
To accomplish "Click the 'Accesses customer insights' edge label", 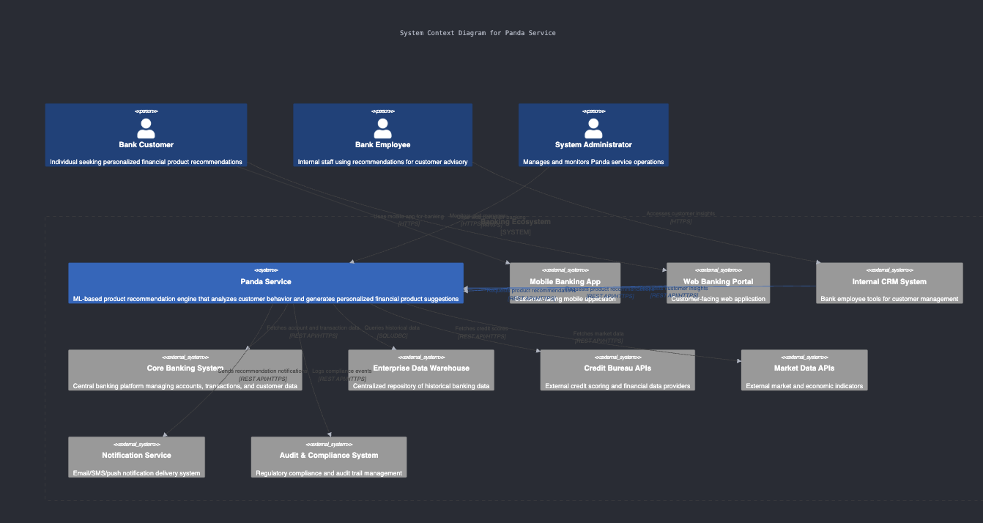I will tap(680, 213).
